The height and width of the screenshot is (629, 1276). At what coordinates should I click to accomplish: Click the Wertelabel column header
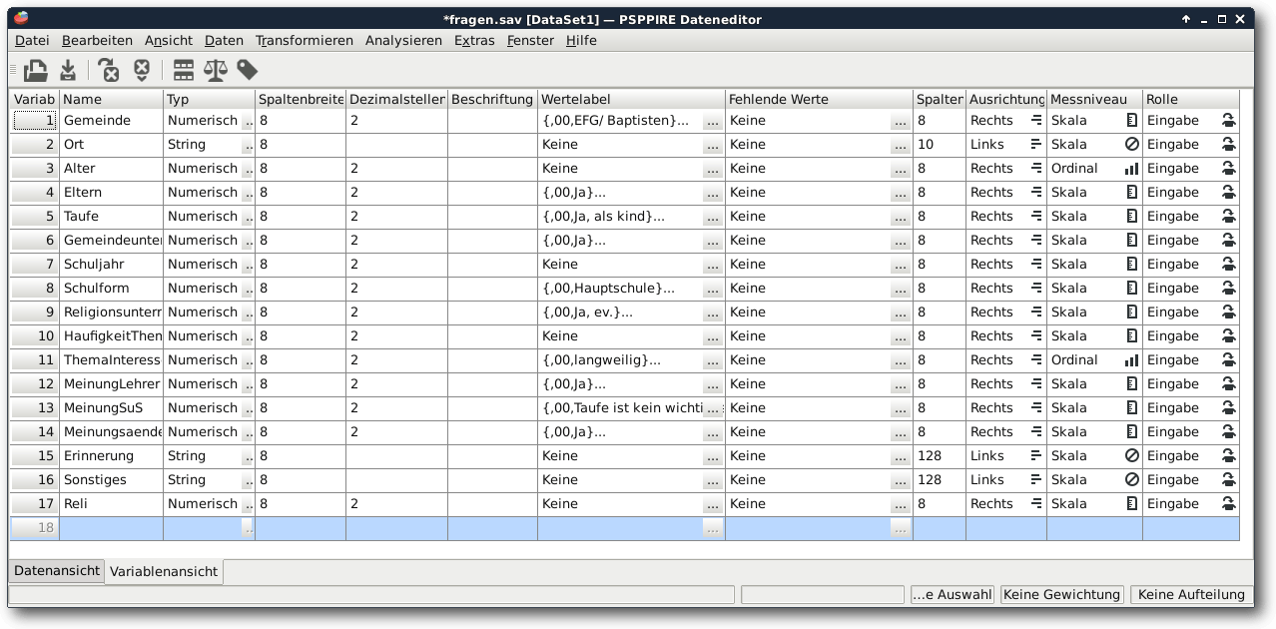(x=631, y=100)
